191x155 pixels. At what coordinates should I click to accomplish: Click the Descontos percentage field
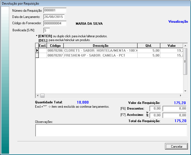(x=155, y=108)
